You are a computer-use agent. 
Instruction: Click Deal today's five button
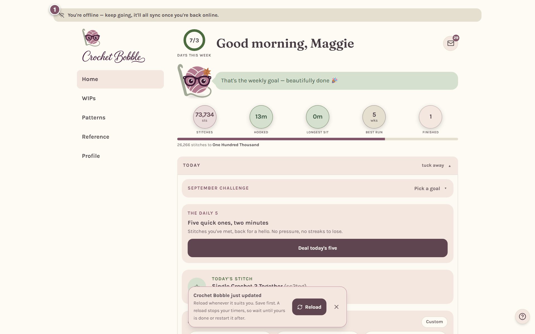tap(317, 248)
